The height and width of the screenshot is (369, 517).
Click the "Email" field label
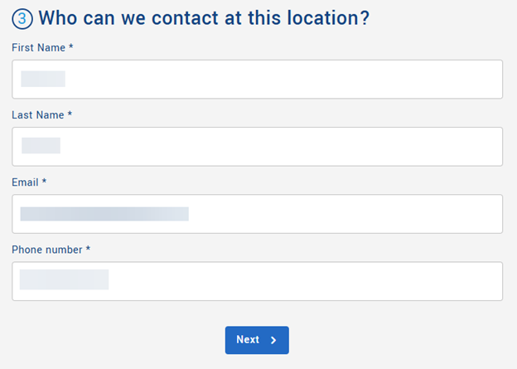tap(25, 182)
